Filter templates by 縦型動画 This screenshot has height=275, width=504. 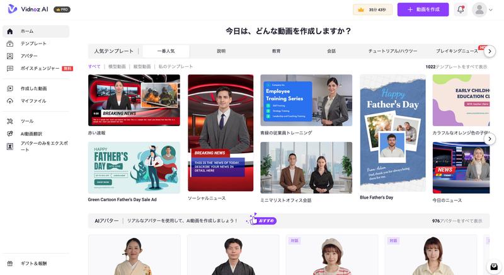click(142, 66)
